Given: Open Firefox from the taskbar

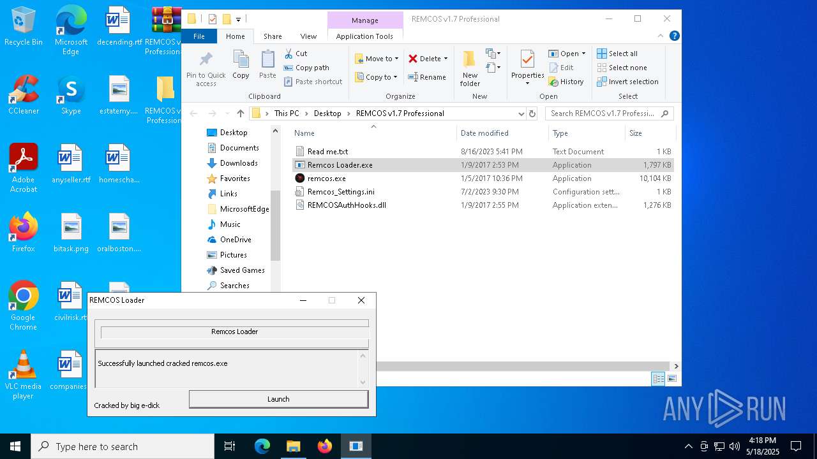Looking at the screenshot, I should [x=325, y=446].
